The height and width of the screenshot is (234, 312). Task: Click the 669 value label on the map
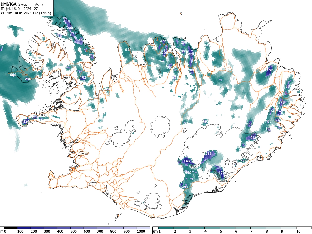point(188,173)
